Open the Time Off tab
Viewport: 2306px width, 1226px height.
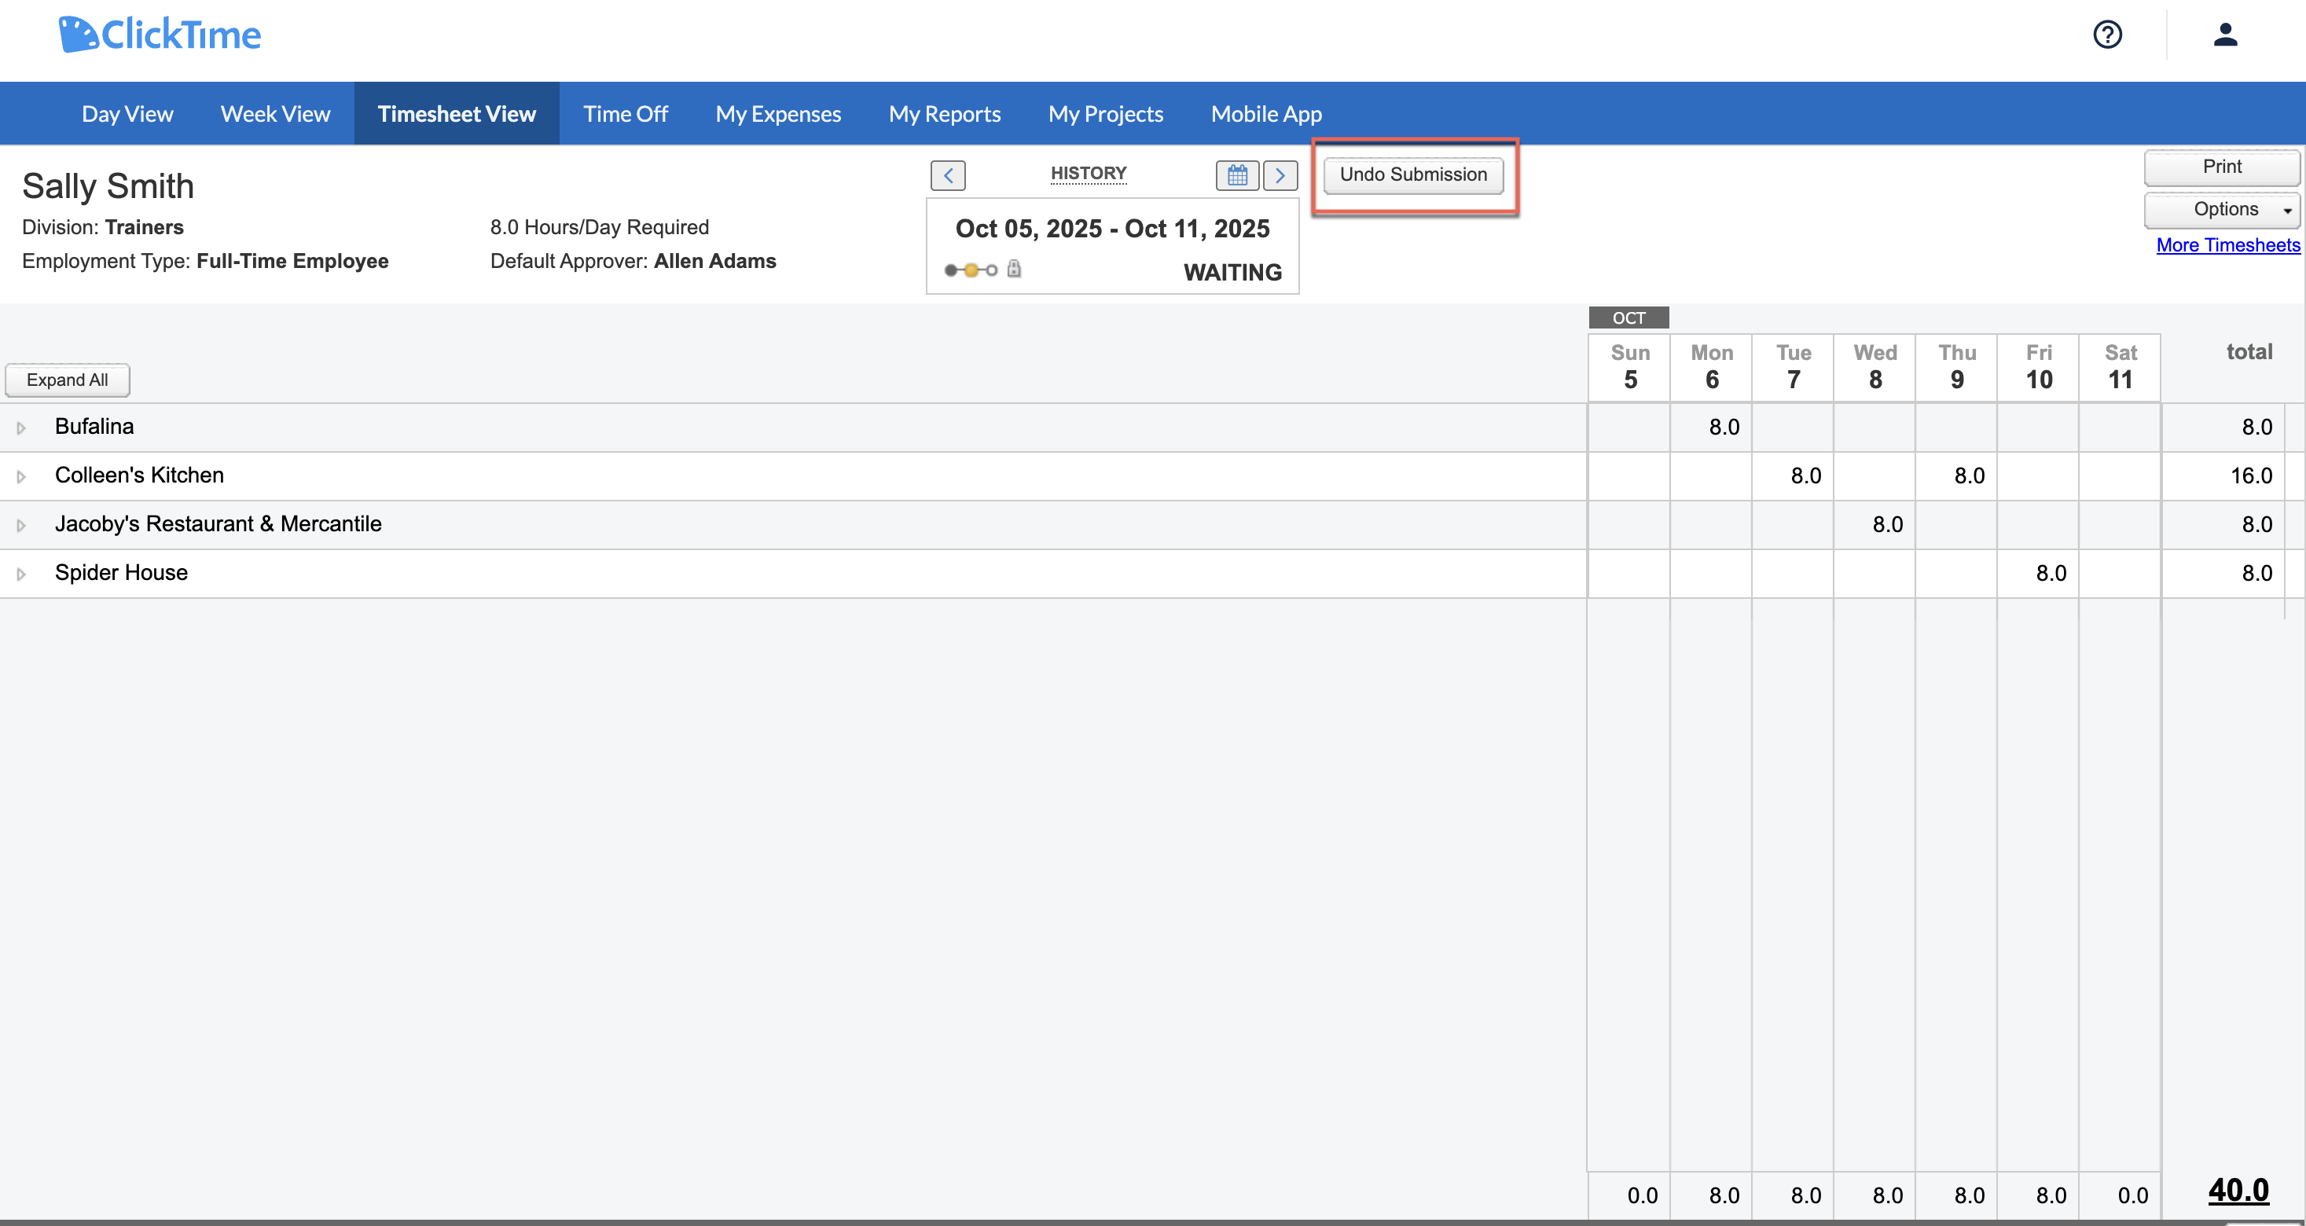coord(626,114)
